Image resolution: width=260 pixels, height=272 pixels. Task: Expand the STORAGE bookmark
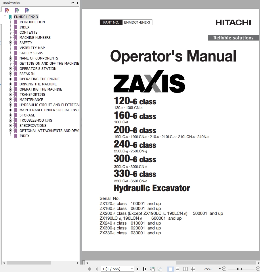10,115
